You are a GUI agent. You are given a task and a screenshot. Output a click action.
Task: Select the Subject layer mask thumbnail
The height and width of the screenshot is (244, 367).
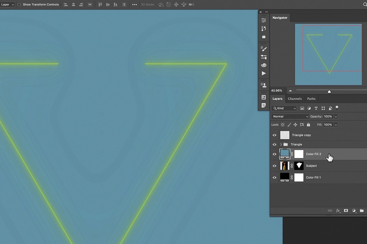coord(299,166)
